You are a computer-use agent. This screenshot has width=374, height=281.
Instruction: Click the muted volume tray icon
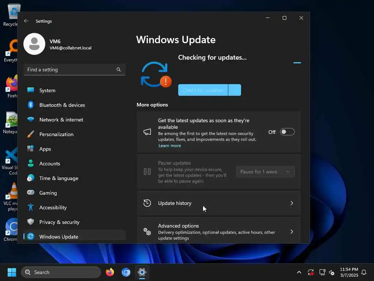[332, 272]
